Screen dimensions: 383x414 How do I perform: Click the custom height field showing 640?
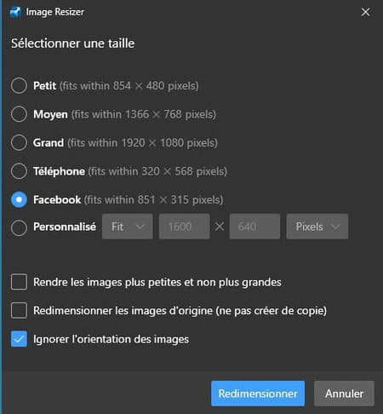254,227
